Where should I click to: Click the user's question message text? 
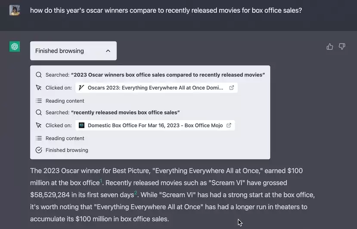coord(166,10)
